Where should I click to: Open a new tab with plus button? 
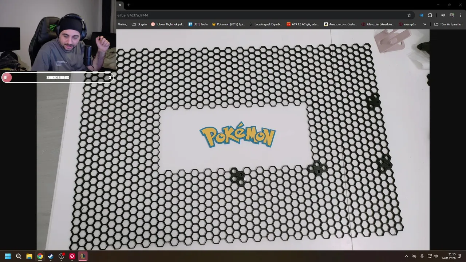pyautogui.click(x=129, y=5)
